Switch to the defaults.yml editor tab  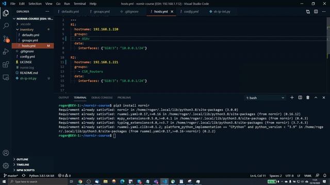pos(70,11)
